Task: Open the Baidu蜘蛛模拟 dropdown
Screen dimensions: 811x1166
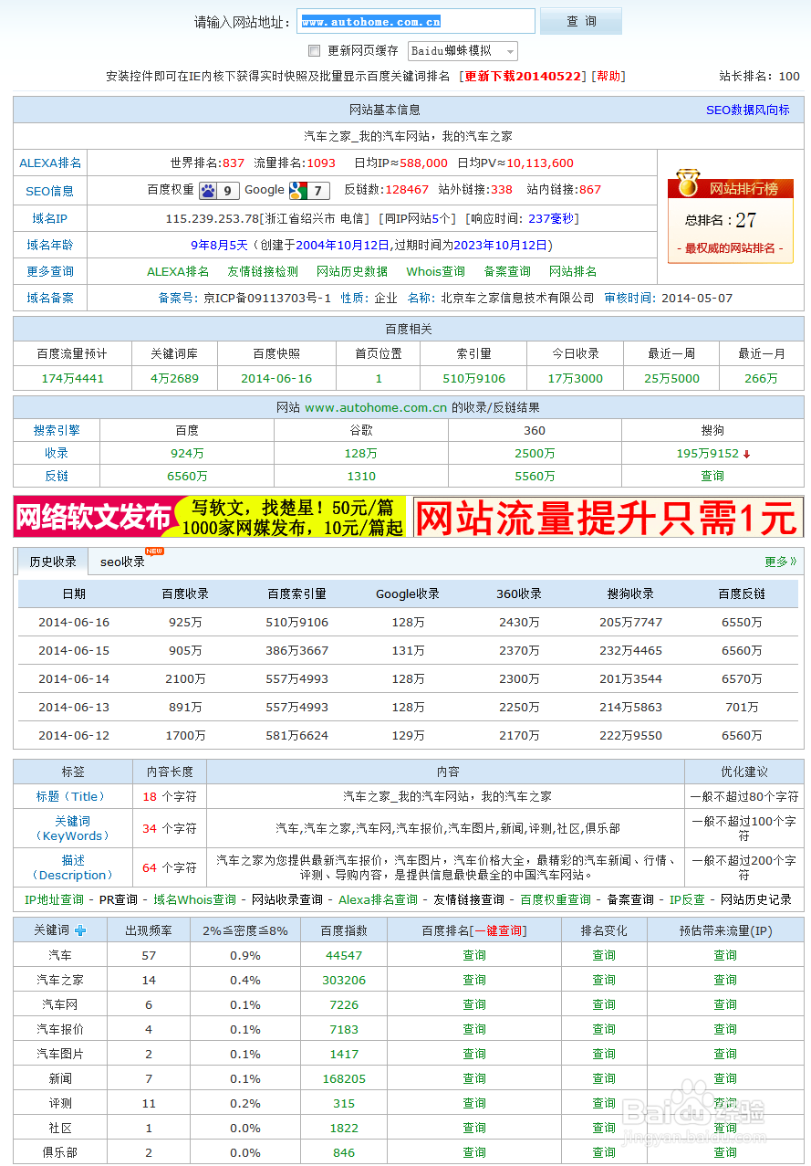Action: (x=463, y=51)
